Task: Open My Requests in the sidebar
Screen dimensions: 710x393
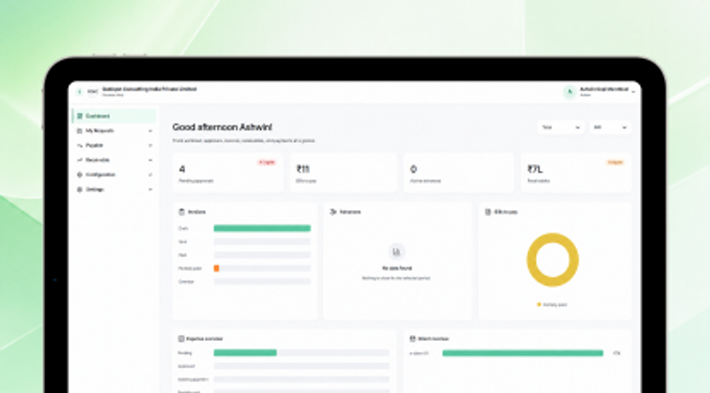Action: [x=114, y=131]
